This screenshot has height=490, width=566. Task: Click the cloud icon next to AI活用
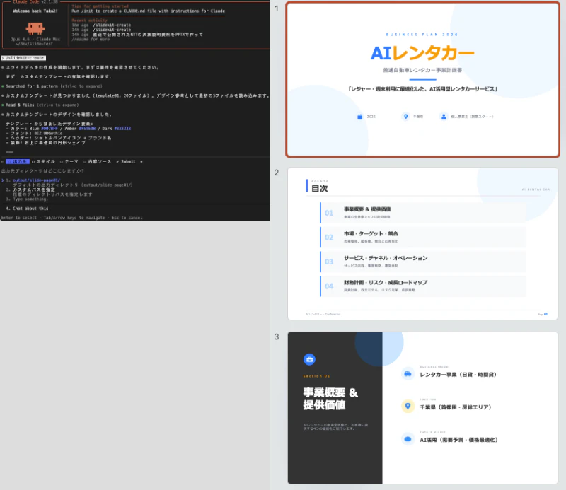pos(408,439)
